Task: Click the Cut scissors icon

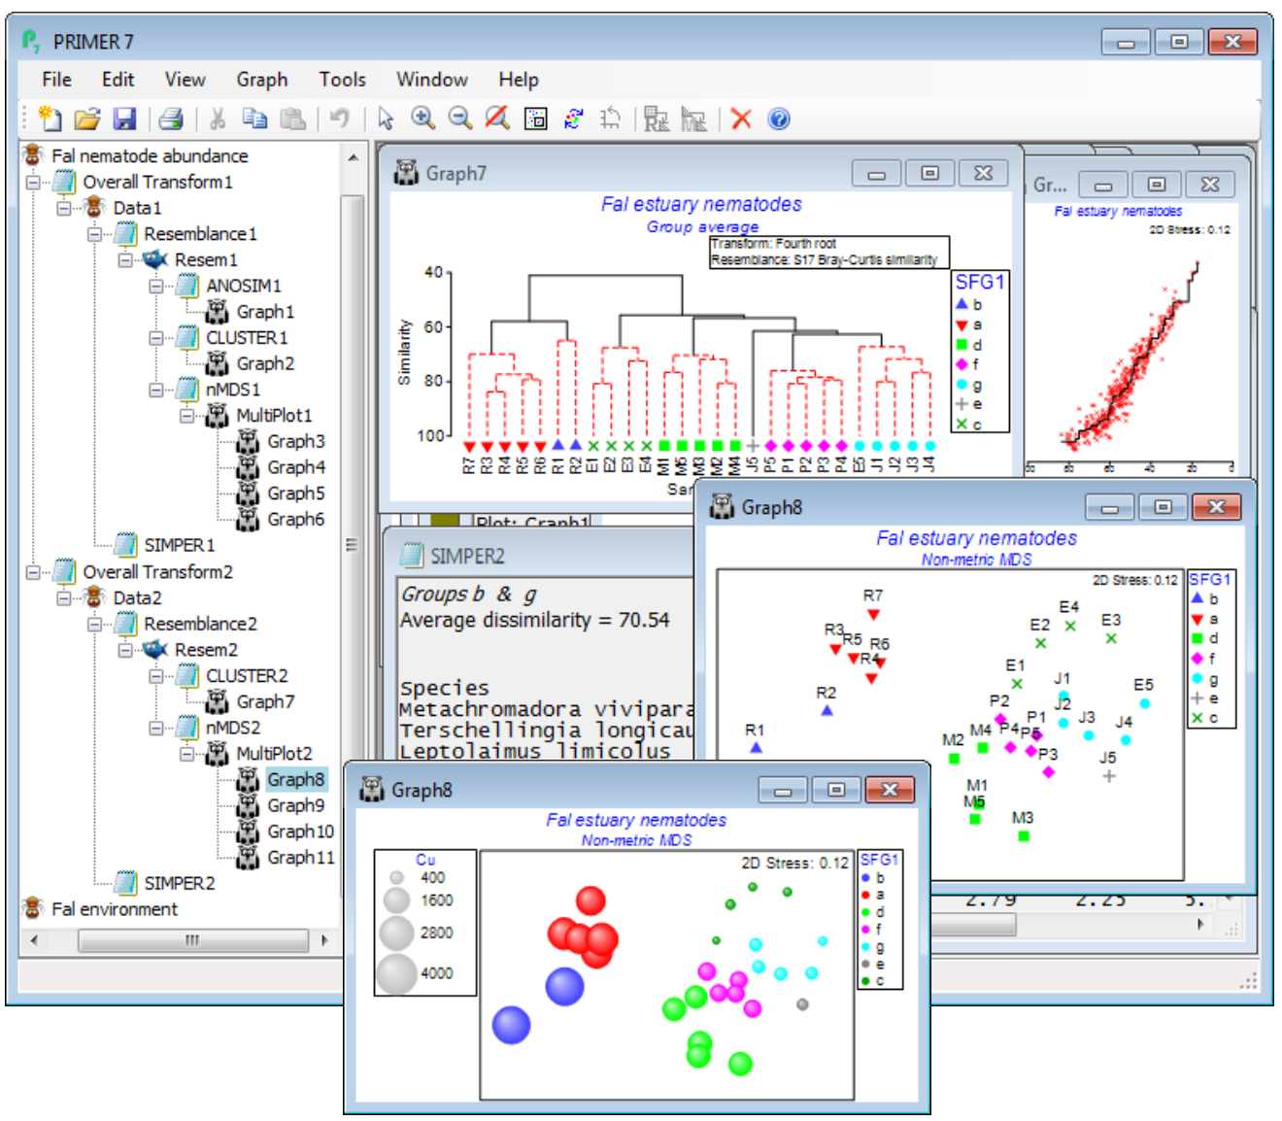Action: click(218, 119)
